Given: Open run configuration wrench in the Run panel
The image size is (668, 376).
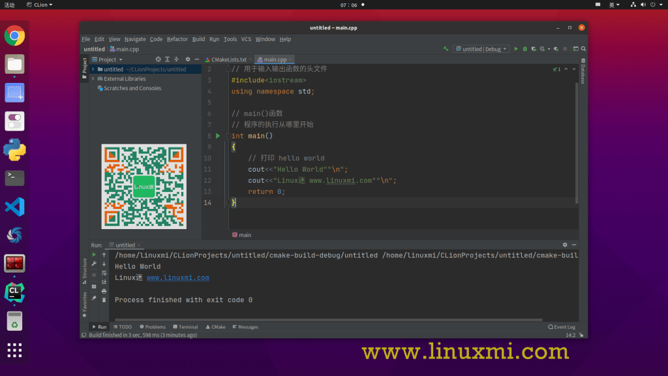Looking at the screenshot, I should point(94,264).
